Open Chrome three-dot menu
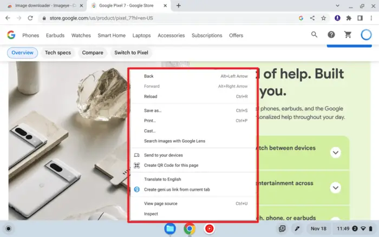Viewport: 379px width, 237px height. 371,18
